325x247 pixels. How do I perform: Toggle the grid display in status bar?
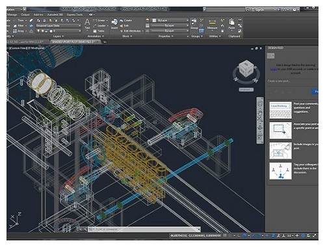point(225,235)
